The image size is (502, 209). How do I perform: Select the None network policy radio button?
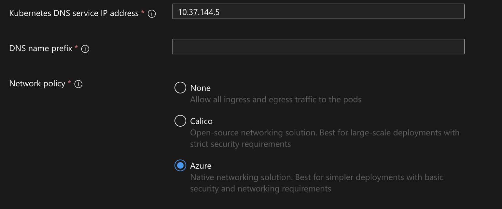click(x=180, y=88)
